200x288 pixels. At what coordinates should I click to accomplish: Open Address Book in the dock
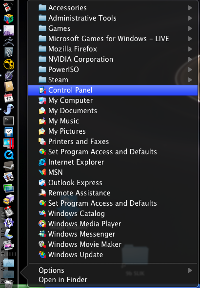coord(9,86)
